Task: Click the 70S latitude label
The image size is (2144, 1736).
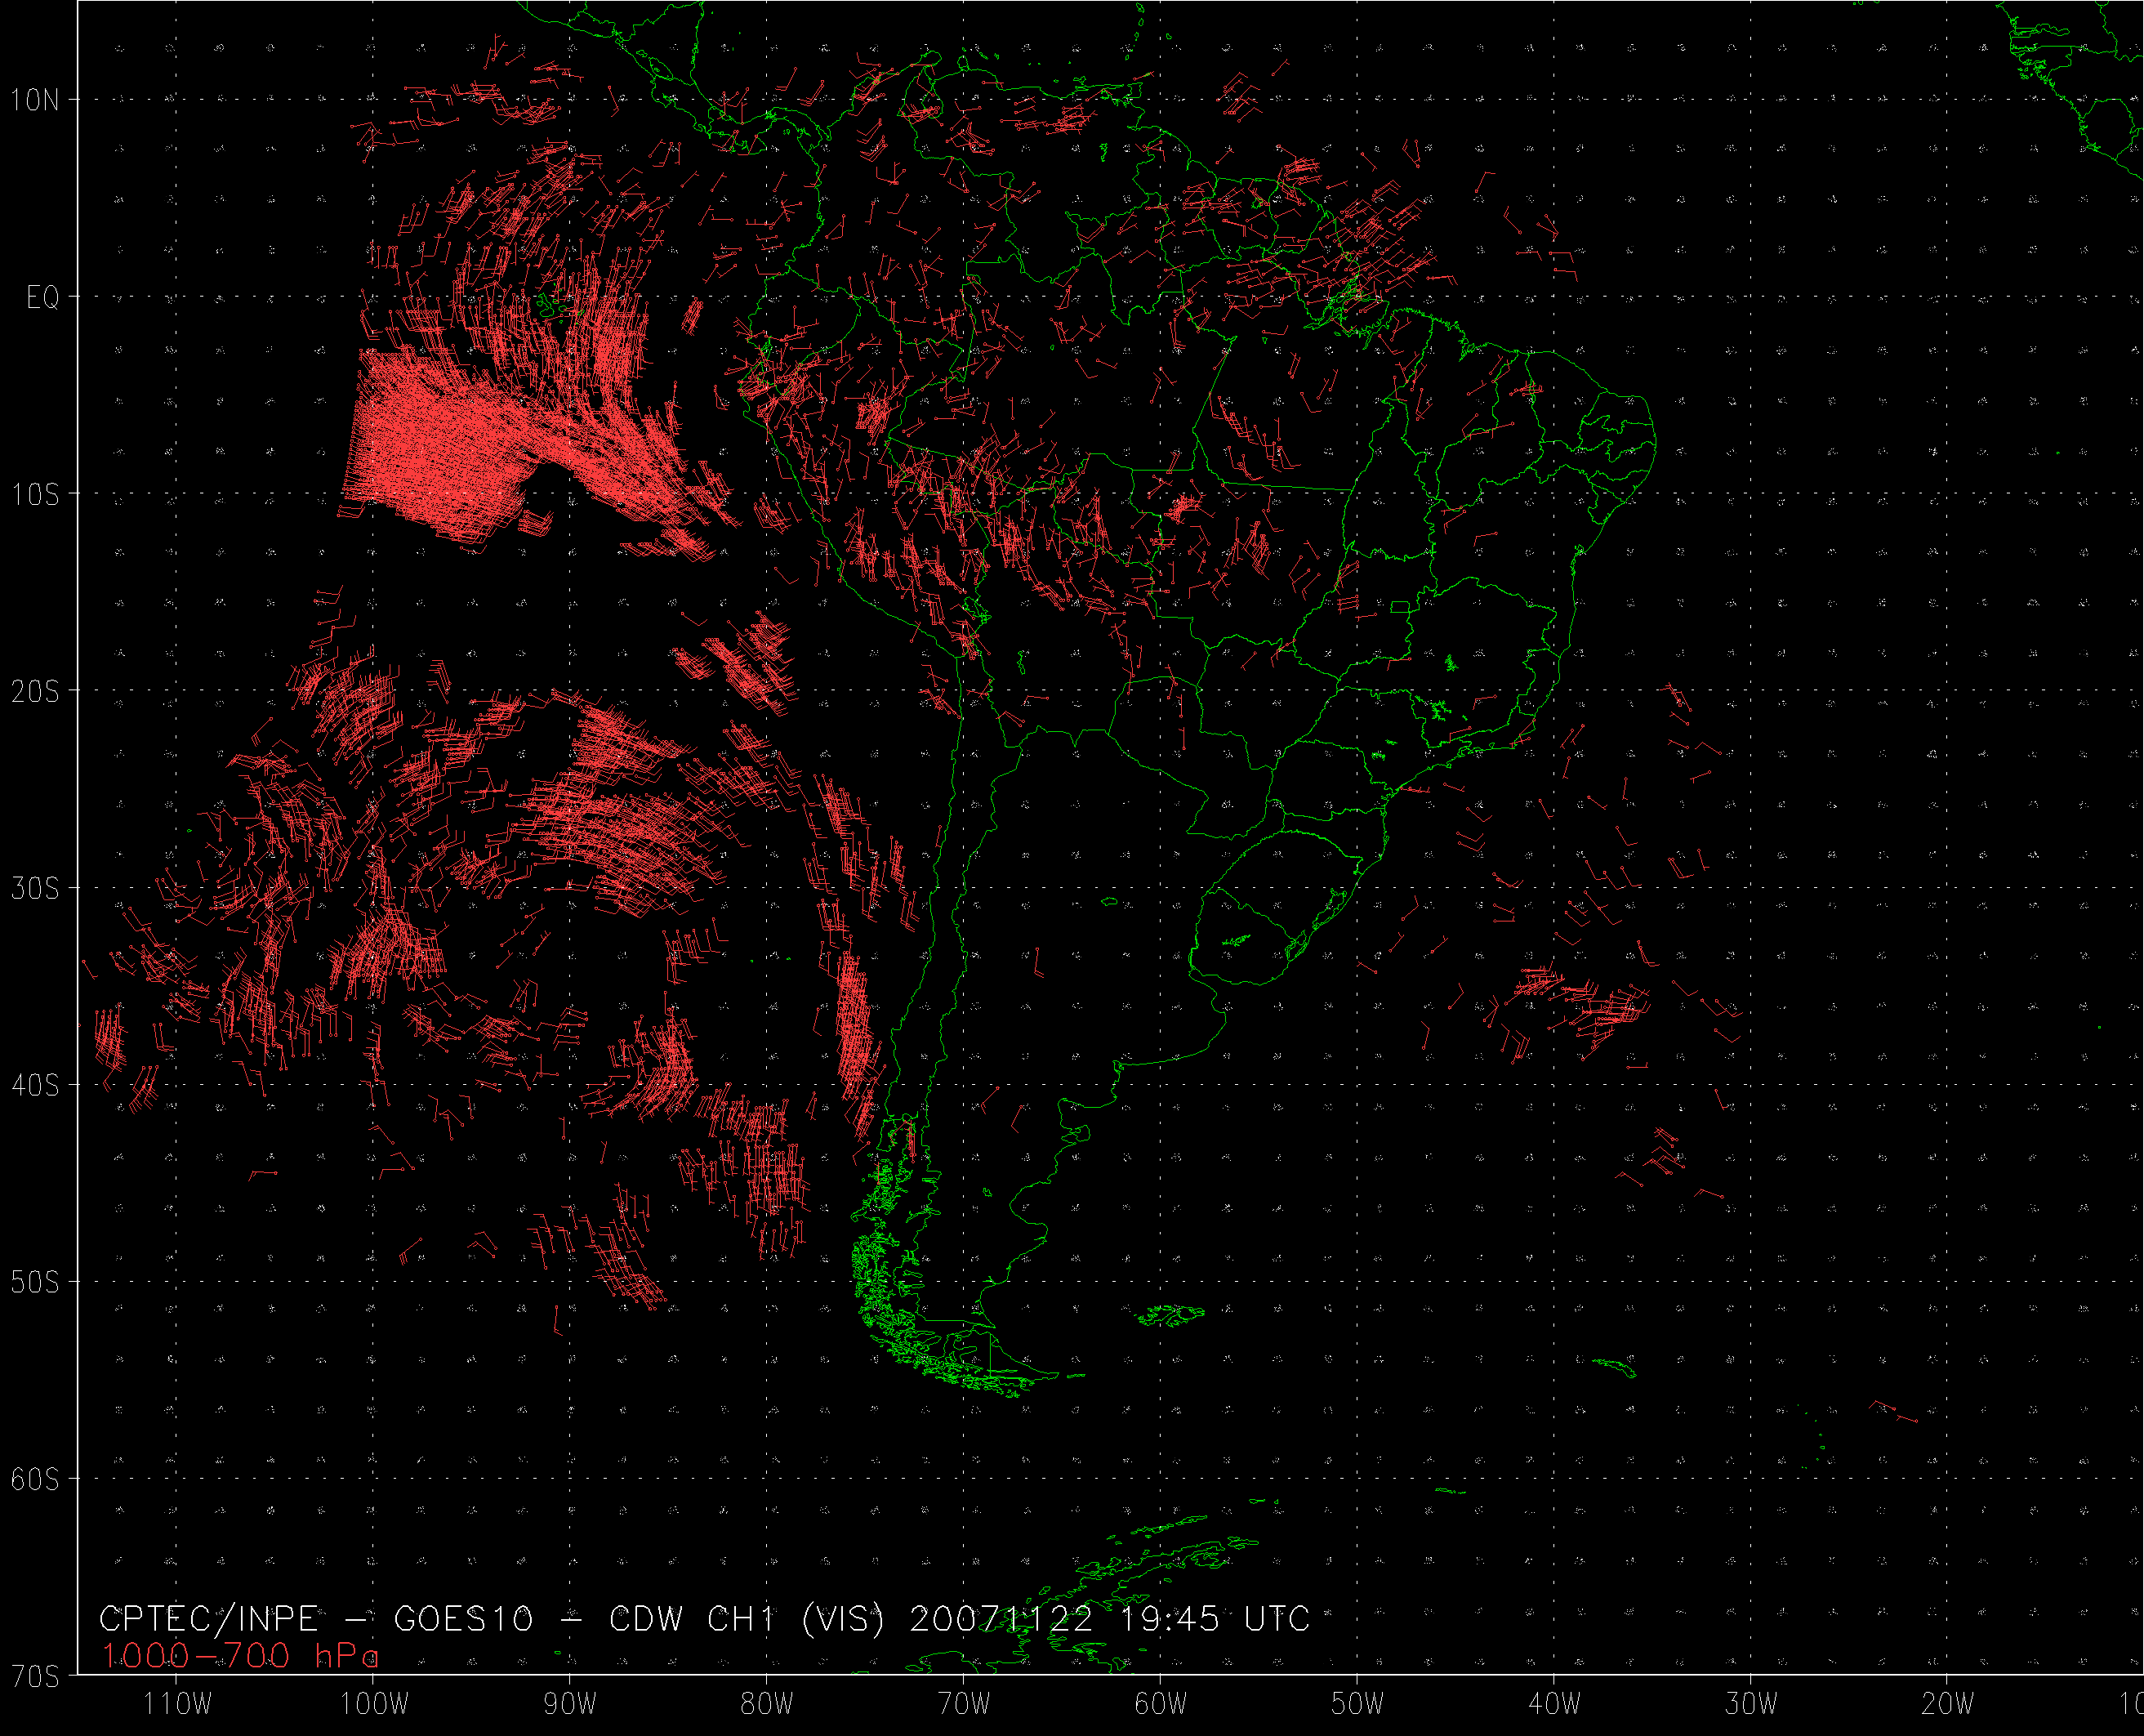Action: tap(35, 1676)
